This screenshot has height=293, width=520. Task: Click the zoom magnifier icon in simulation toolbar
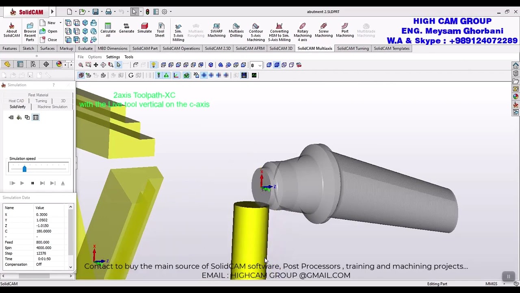[x=80, y=65]
